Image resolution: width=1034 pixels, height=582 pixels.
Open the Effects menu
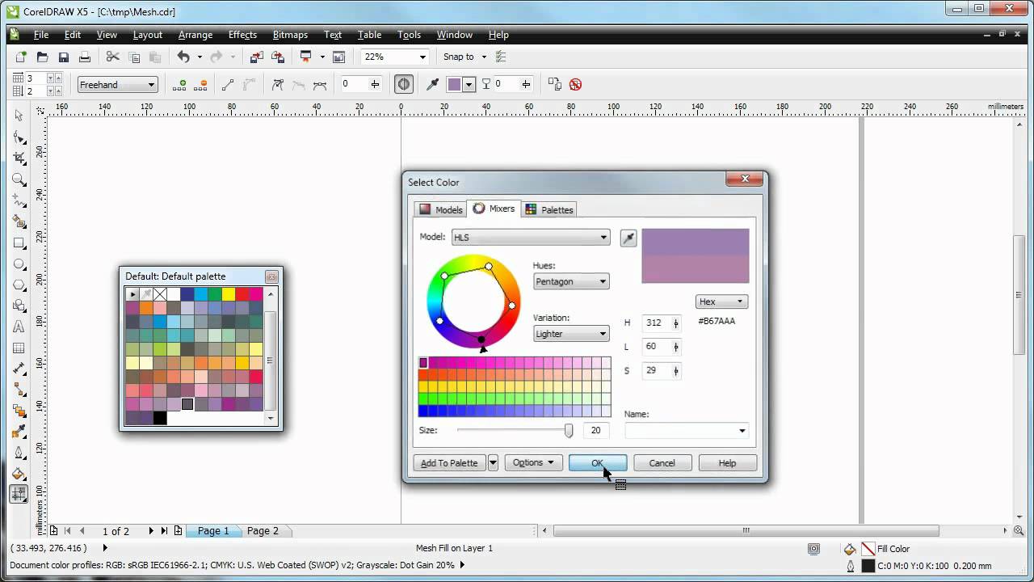click(x=242, y=35)
